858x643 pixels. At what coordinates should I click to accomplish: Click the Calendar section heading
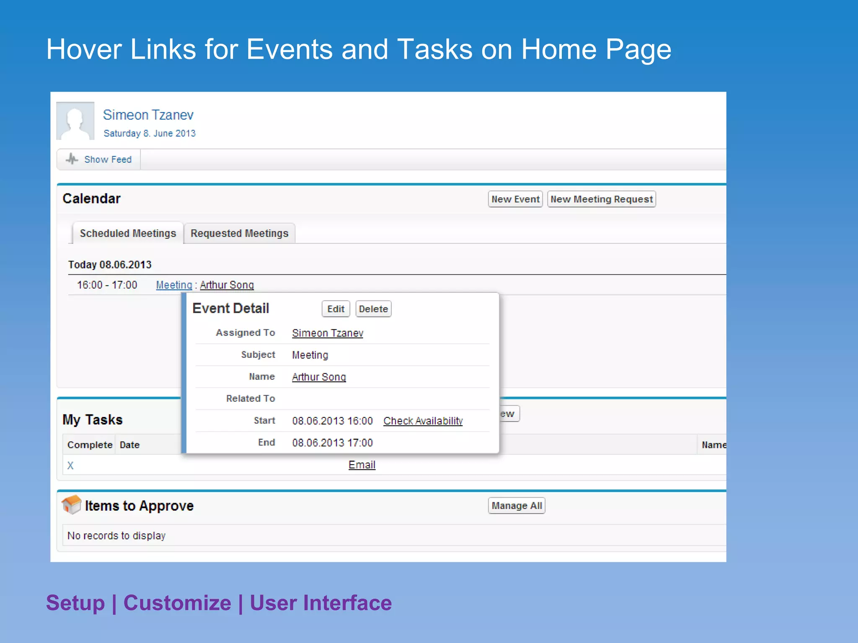(x=91, y=198)
